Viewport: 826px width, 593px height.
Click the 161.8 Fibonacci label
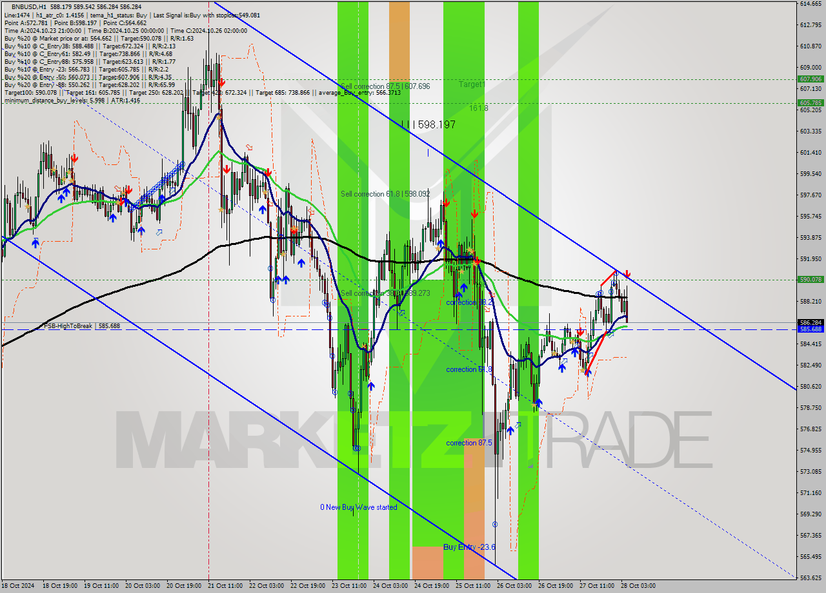(x=479, y=108)
